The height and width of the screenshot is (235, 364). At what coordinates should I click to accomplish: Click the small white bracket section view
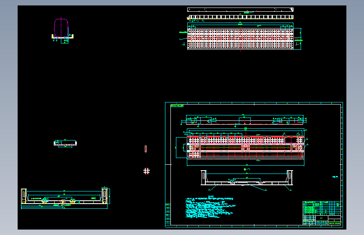pyautogui.click(x=65, y=143)
